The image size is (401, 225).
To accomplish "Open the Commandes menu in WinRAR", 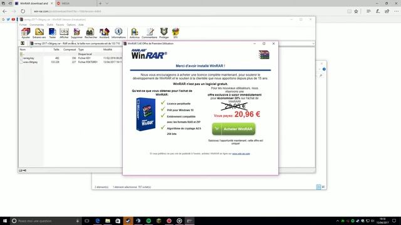I will (x=37, y=25).
